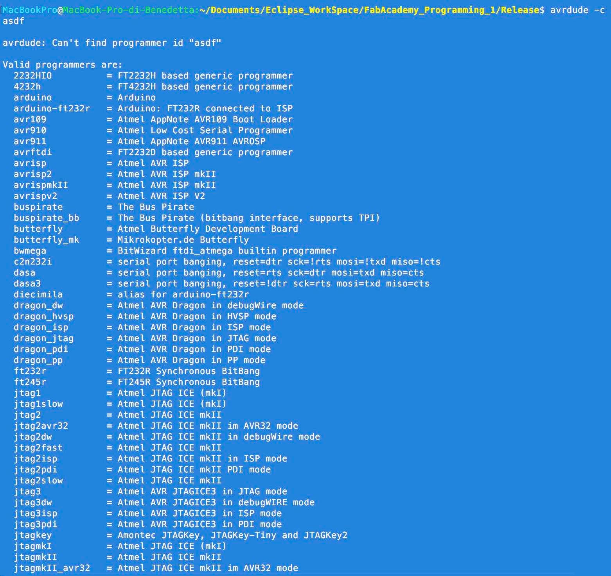Click the jtag3dw programmer id
Screen dimensions: 611x576
point(32,503)
